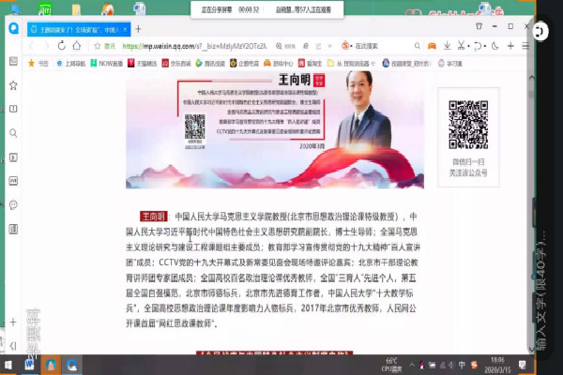Open the favorites star in left sidebar
This screenshot has width=563, height=375.
(13, 85)
